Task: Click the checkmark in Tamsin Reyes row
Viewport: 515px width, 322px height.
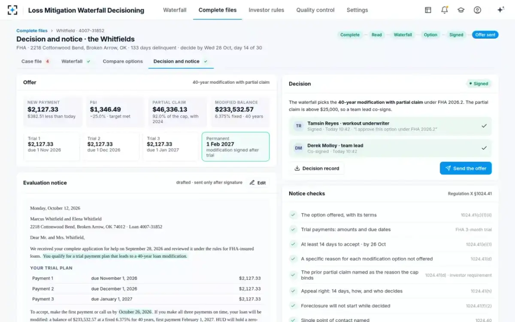Action: pos(484,126)
